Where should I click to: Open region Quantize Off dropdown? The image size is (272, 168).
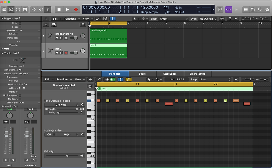pos(29,31)
